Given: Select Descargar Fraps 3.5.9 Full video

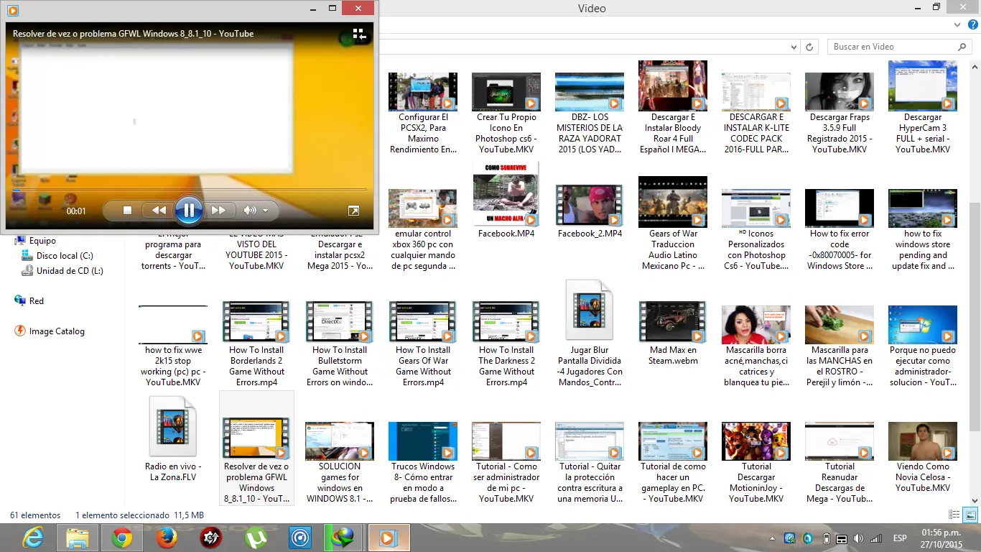Looking at the screenshot, I should (x=840, y=113).
